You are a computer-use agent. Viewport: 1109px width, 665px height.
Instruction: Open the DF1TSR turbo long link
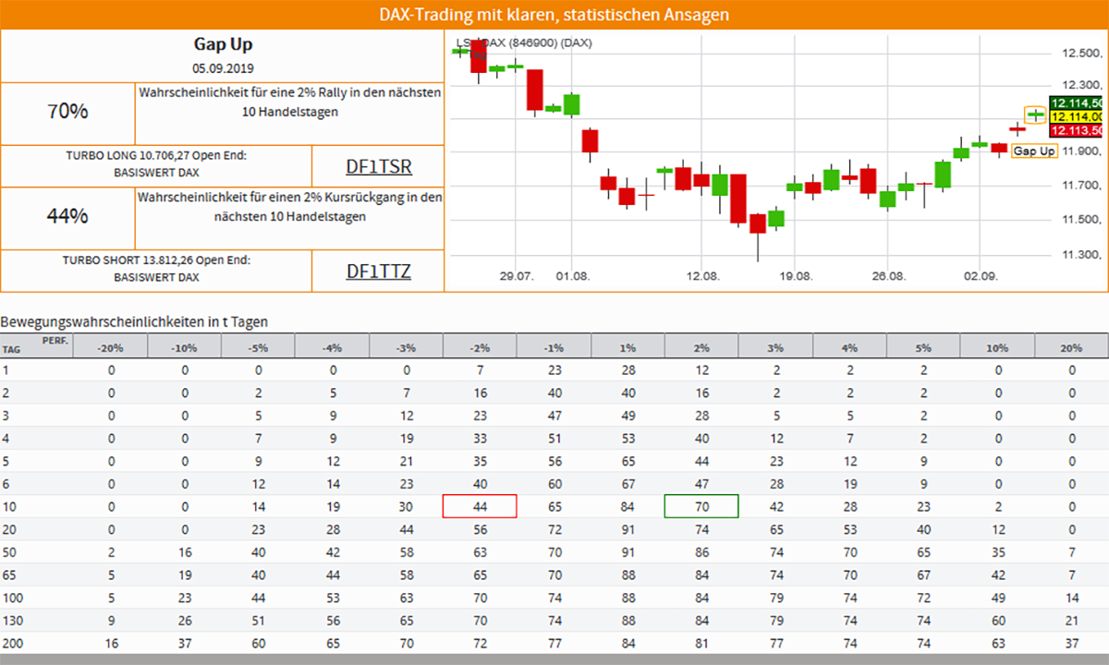[379, 166]
